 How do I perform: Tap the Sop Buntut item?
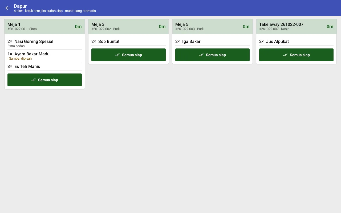128,42
